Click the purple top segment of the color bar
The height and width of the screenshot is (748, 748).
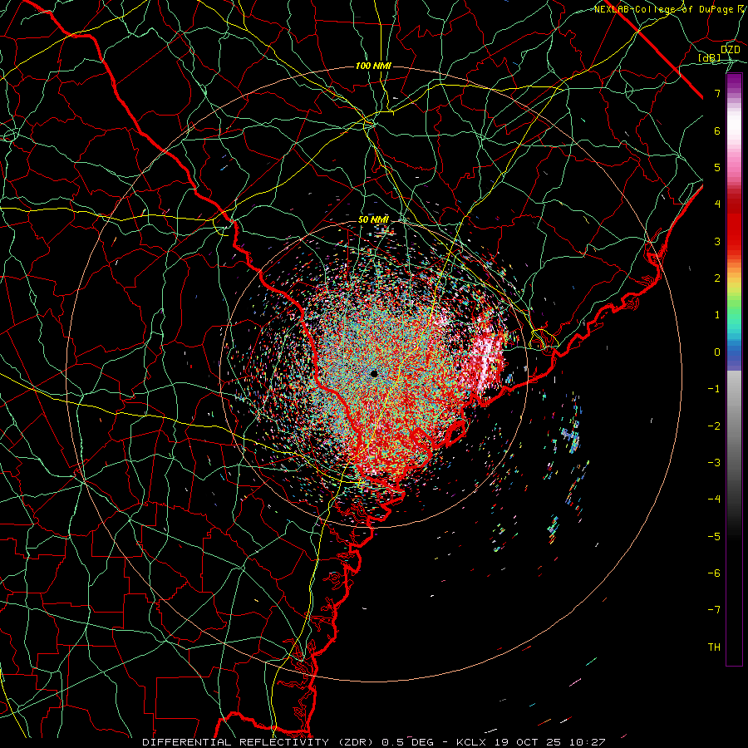pos(734,81)
